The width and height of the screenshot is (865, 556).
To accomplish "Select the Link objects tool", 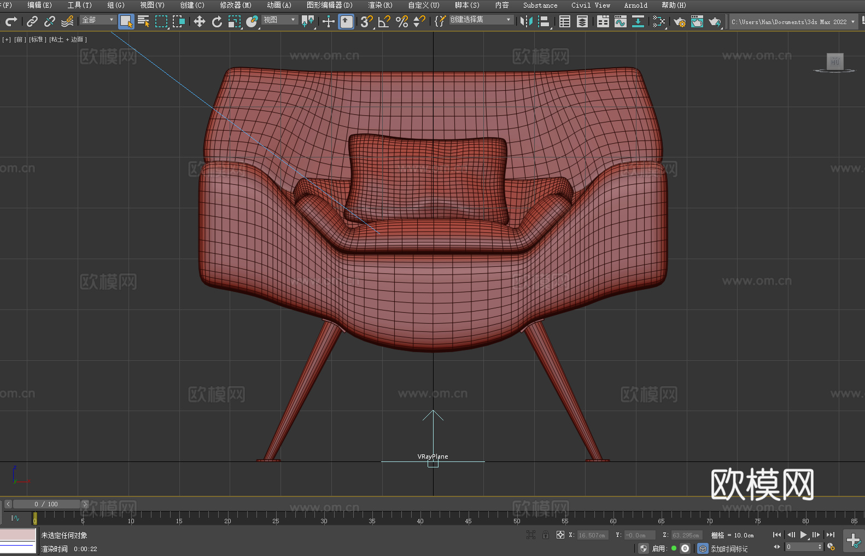I will click(x=32, y=21).
